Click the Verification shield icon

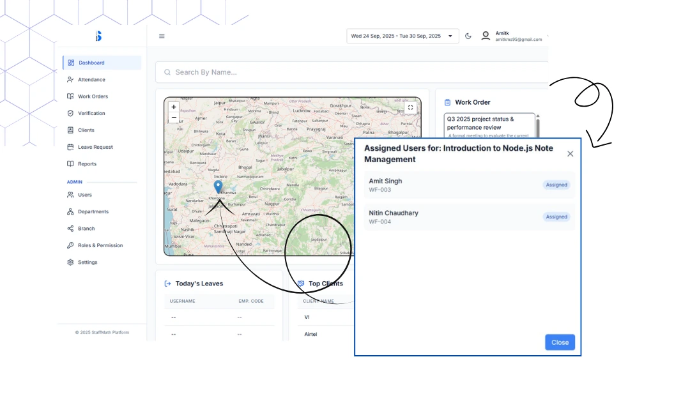point(70,113)
